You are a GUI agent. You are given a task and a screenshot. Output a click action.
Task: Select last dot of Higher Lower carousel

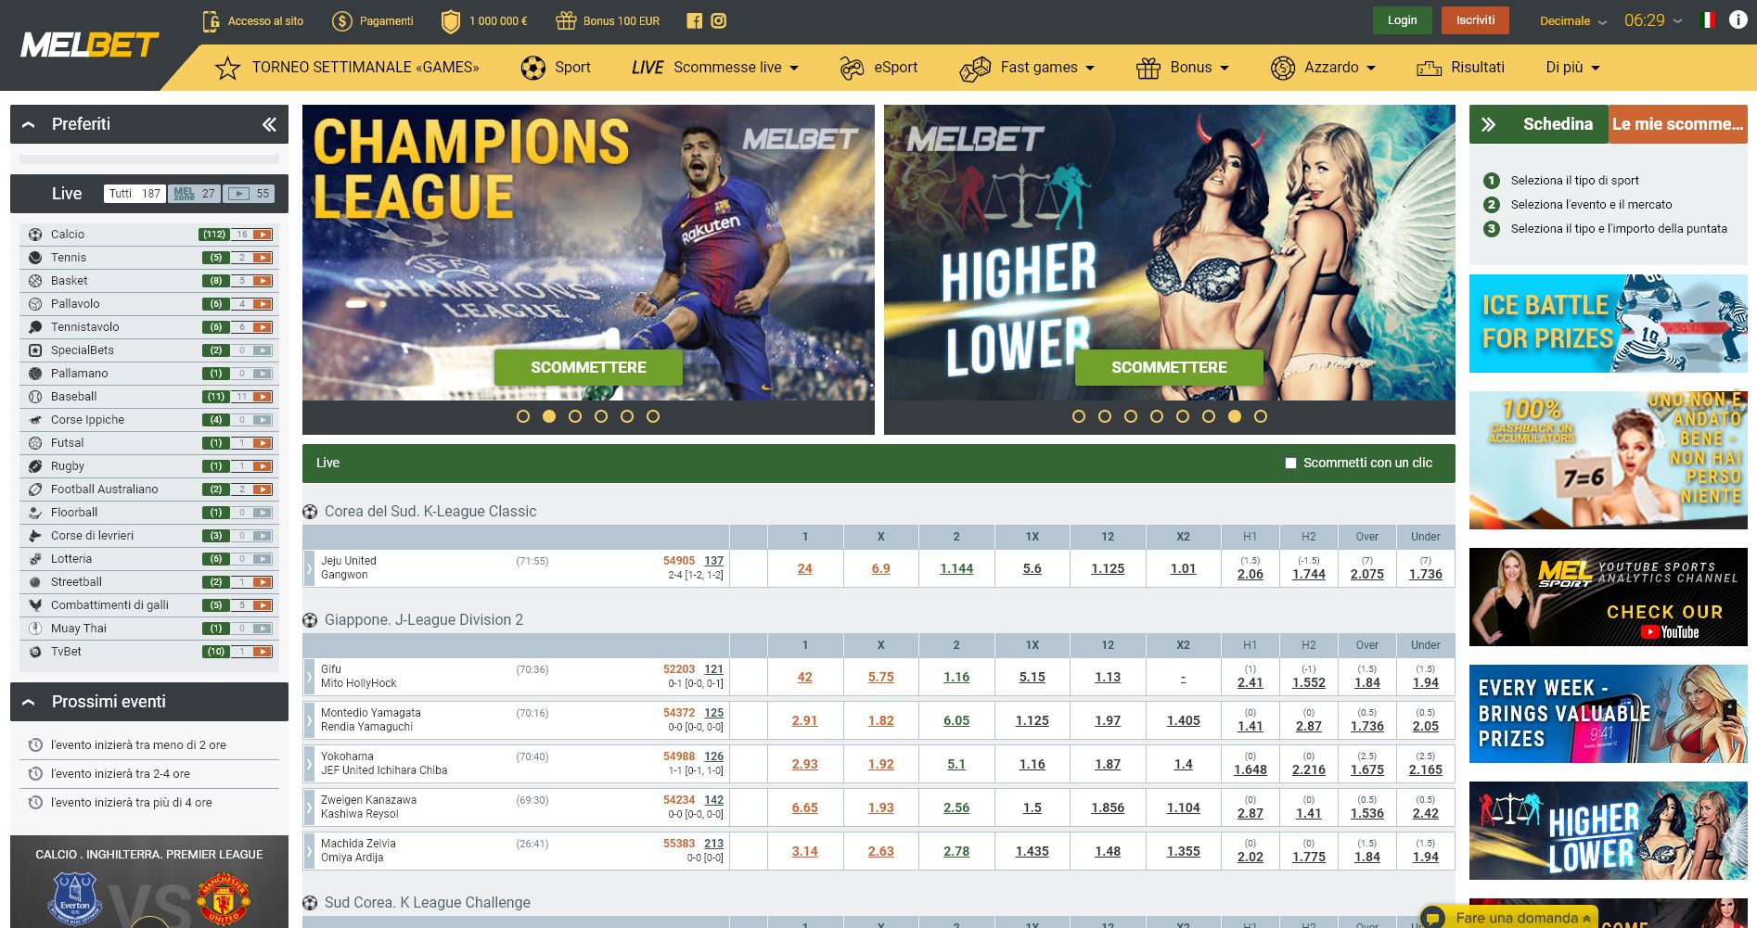(x=1260, y=416)
